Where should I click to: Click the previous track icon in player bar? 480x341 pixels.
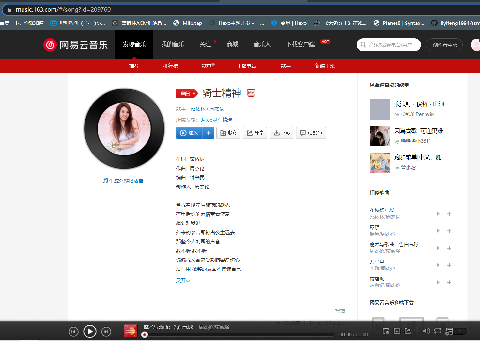pos(74,332)
